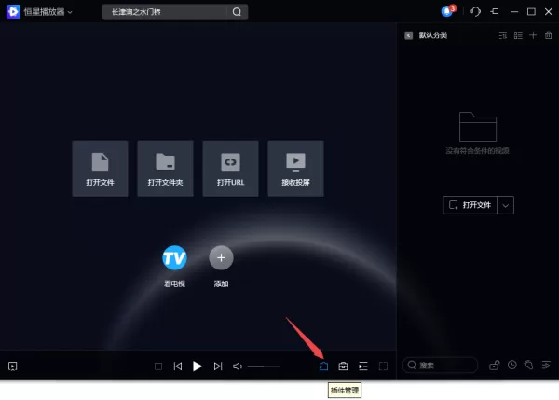559x400 pixels.
Task: Click the next track button
Action: coord(218,366)
